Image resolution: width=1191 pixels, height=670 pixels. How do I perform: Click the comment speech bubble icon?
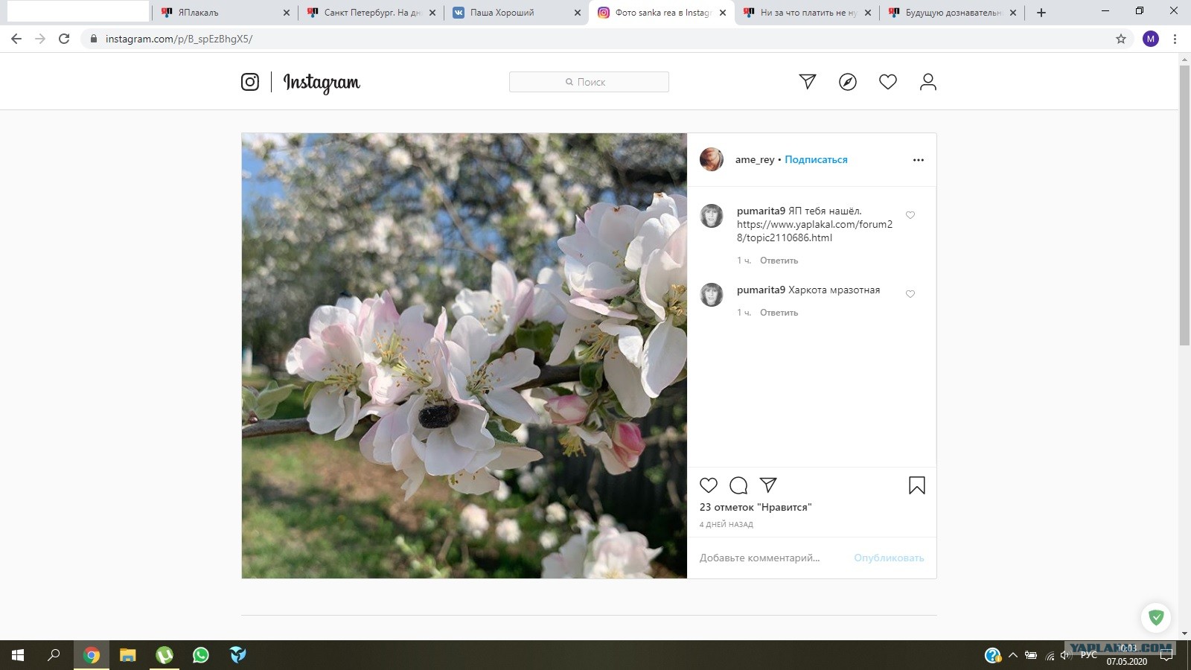click(x=738, y=485)
